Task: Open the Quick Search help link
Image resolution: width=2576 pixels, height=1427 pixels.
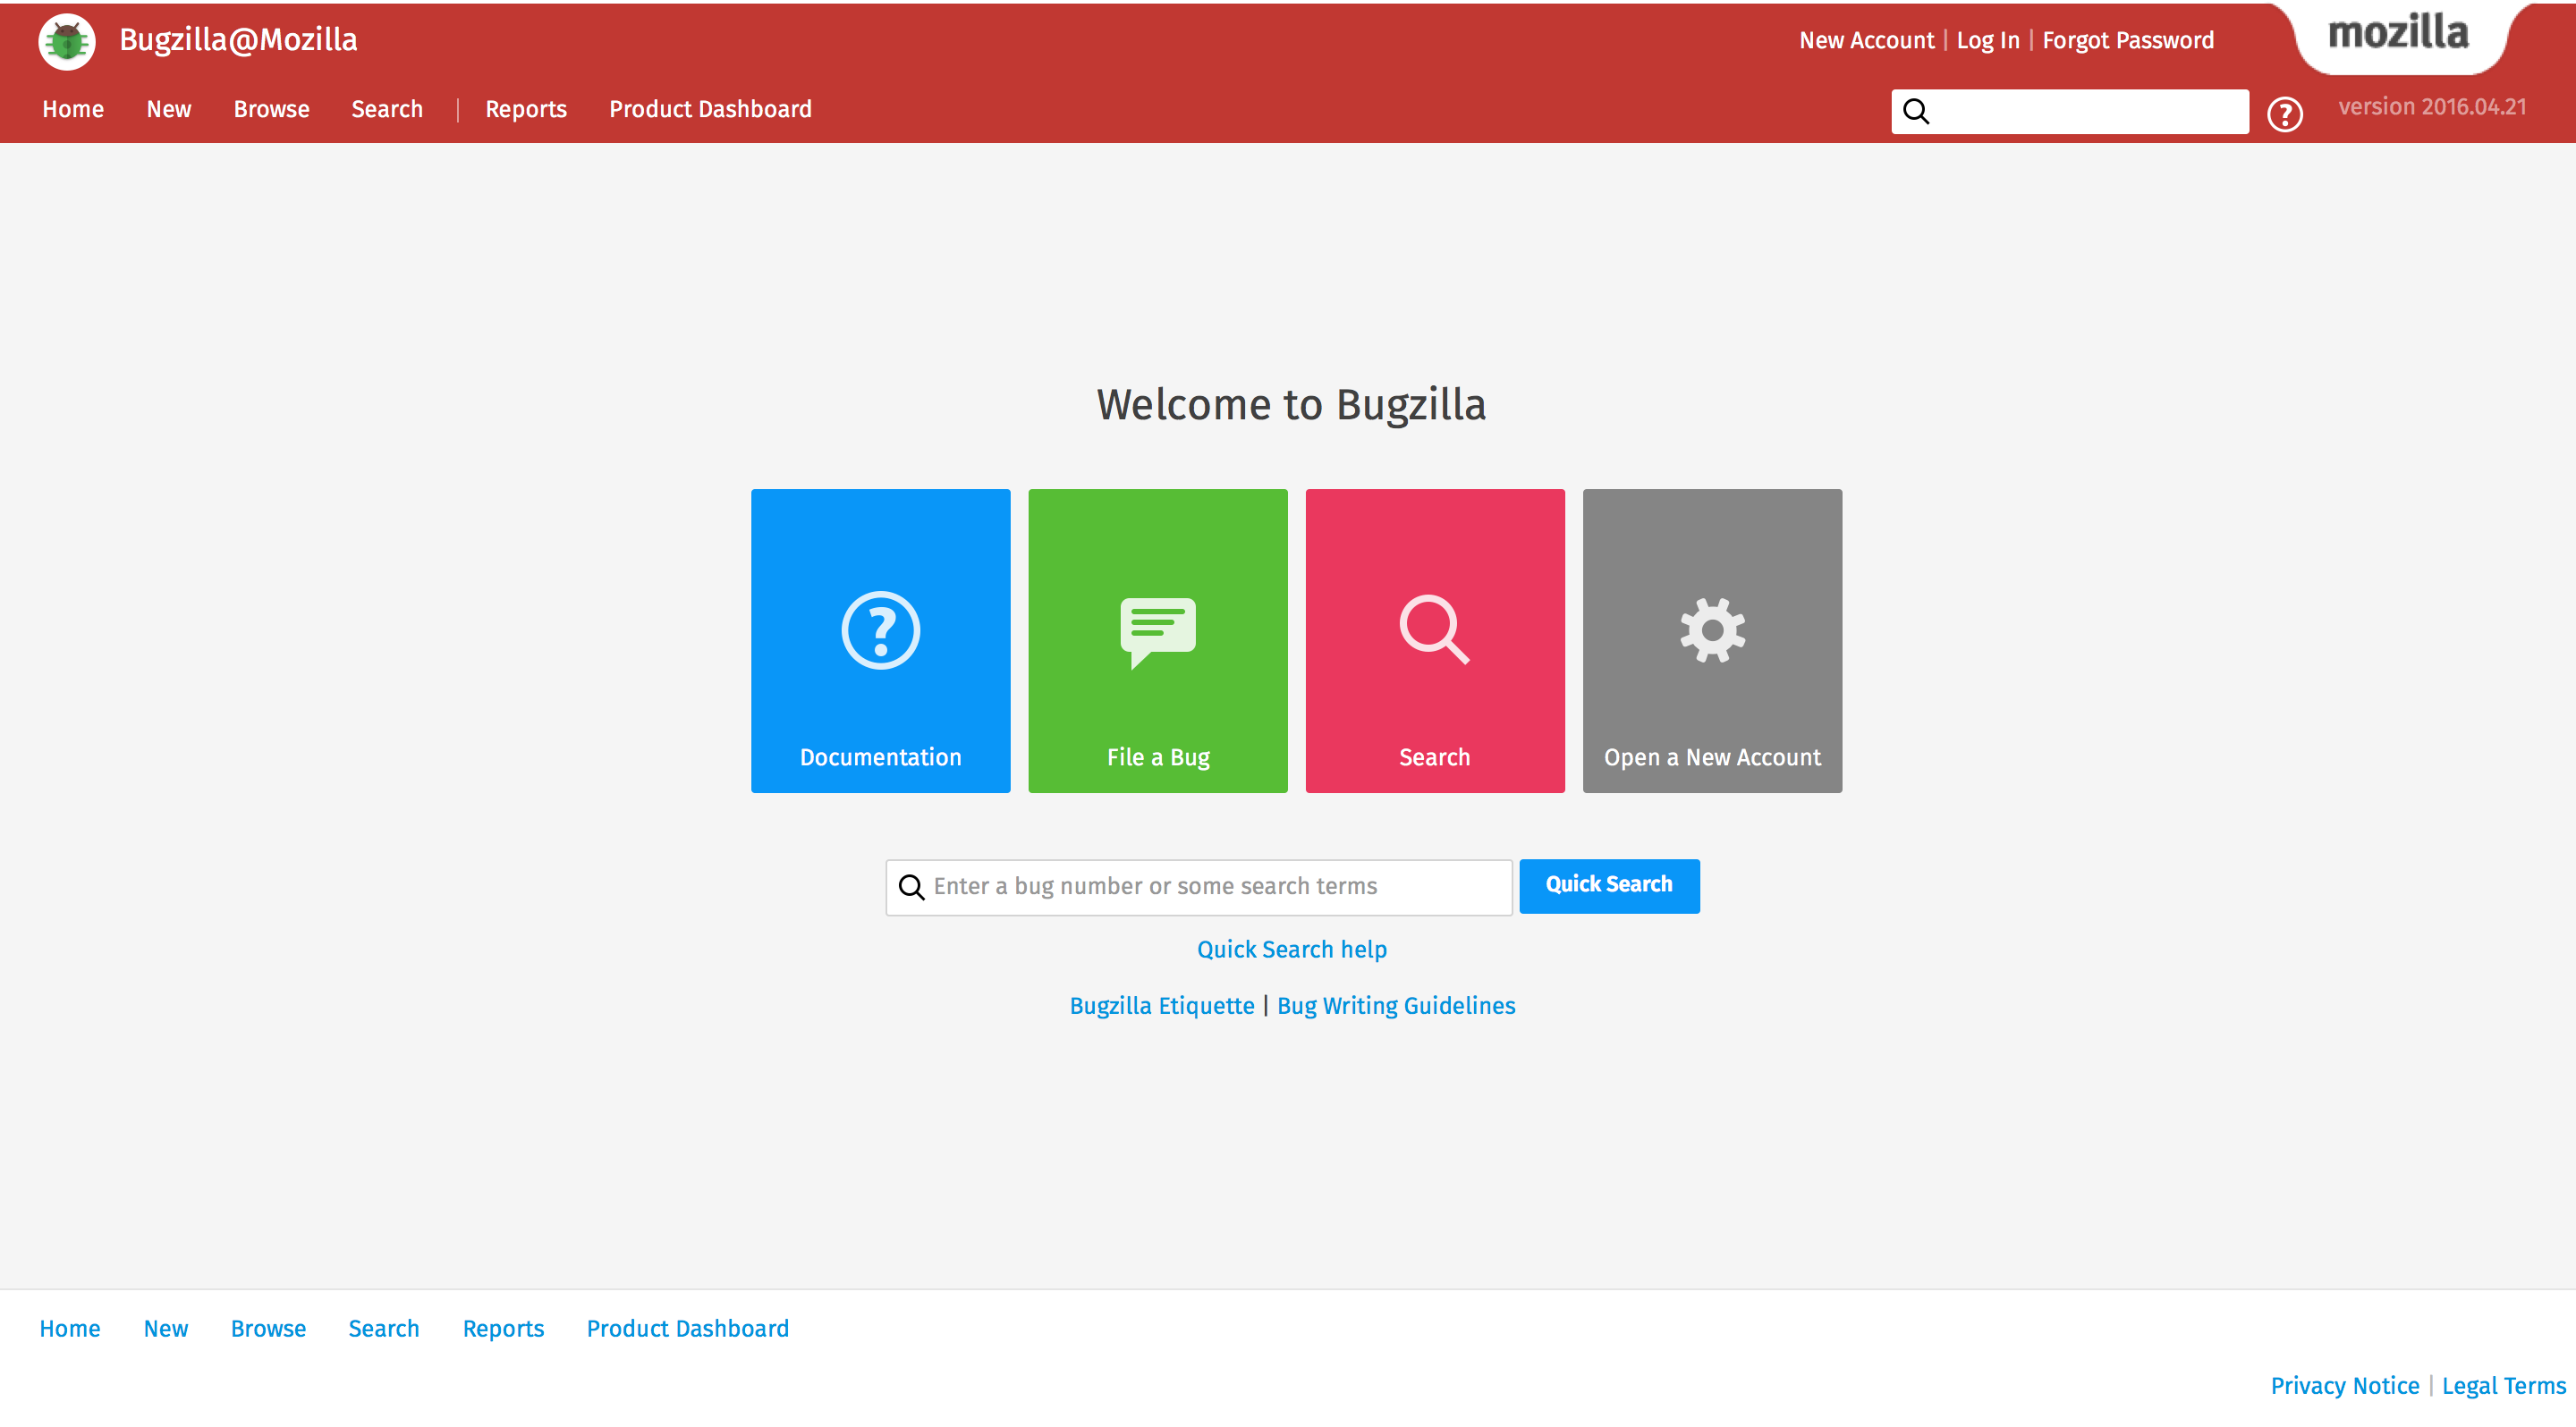Action: [1291, 950]
